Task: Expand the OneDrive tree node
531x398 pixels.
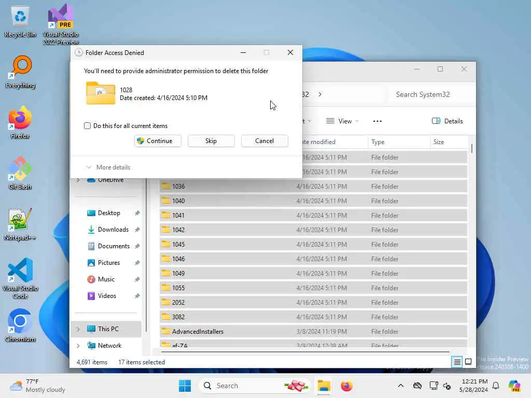Action: pos(78,180)
